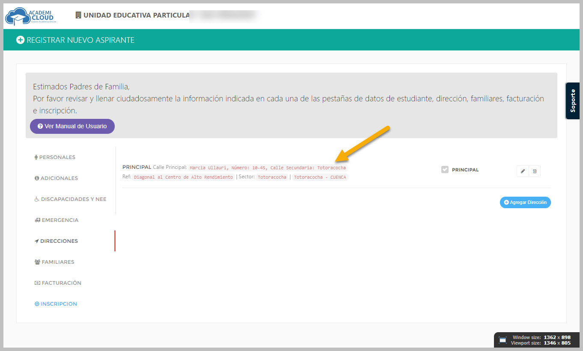Click the Totoracocha sector tag
This screenshot has width=583, height=351.
click(272, 177)
